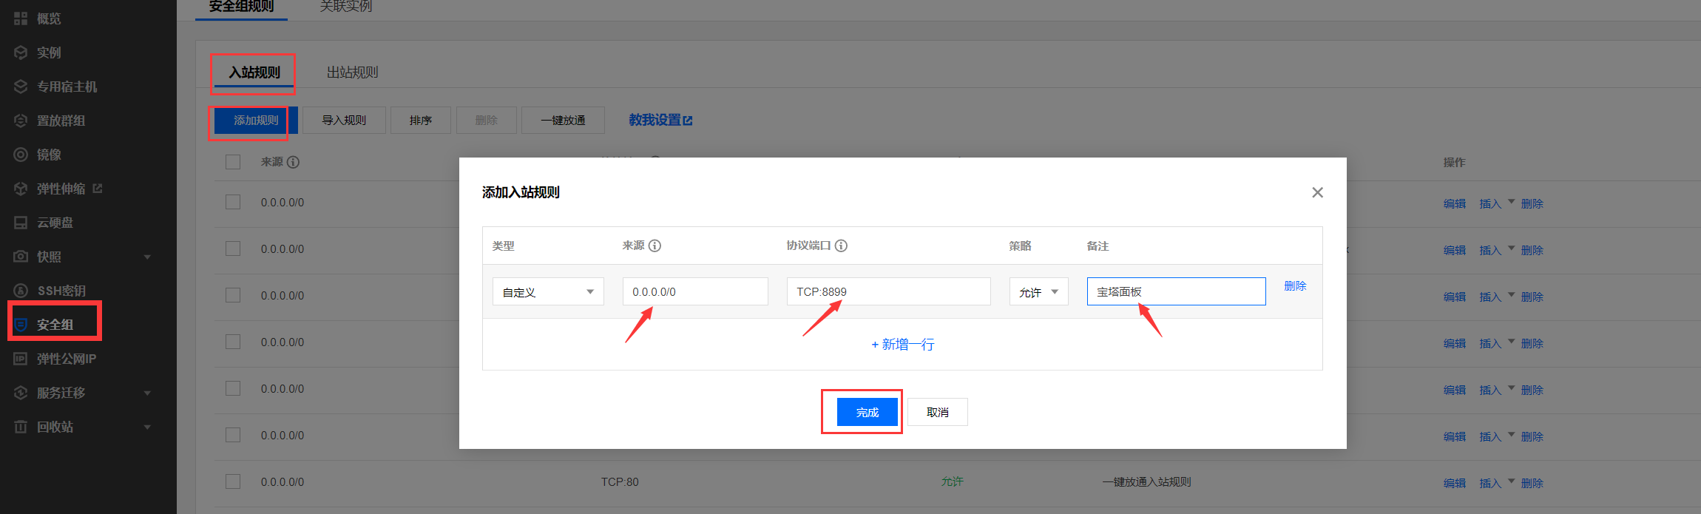Image resolution: width=1701 pixels, height=514 pixels.
Task: Switch to the 关联实例 tab
Action: [x=345, y=7]
